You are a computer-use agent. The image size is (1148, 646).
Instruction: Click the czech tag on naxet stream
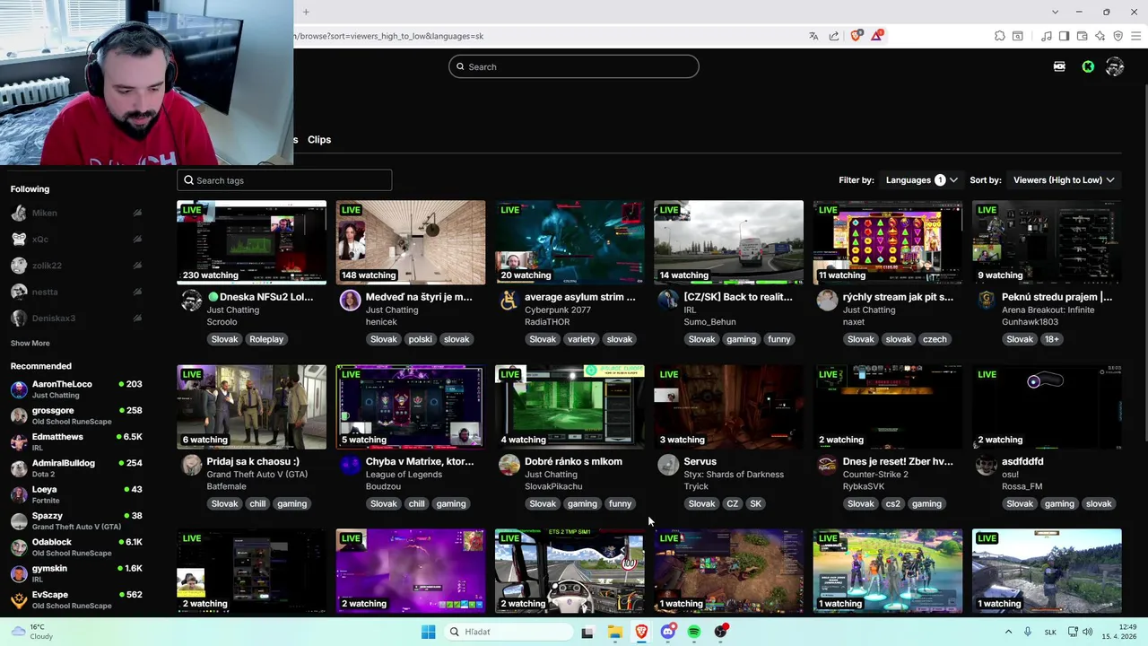935,339
